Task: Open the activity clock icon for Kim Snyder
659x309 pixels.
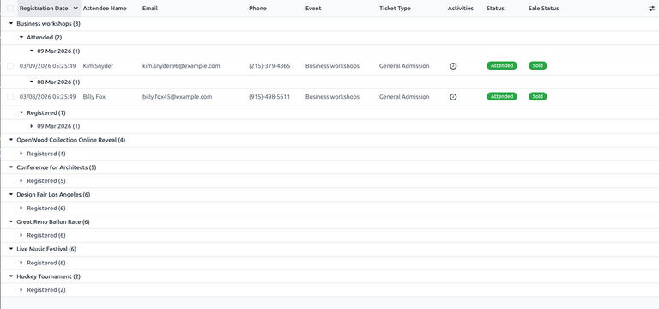Action: point(453,66)
